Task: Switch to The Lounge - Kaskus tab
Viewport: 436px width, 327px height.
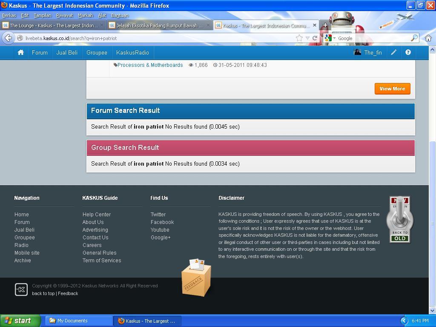Action: coord(53,25)
